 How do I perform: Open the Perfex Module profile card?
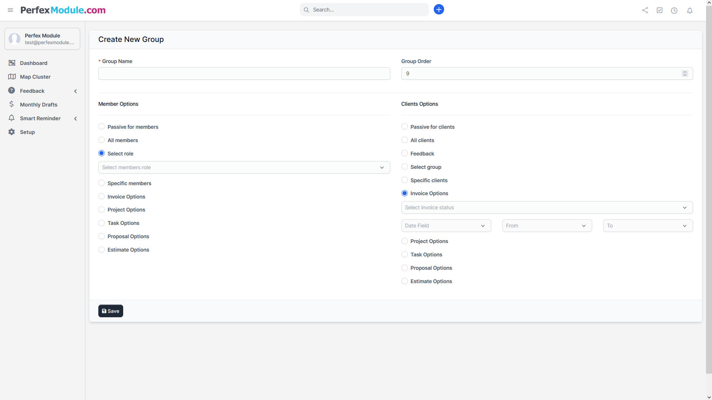coord(42,39)
